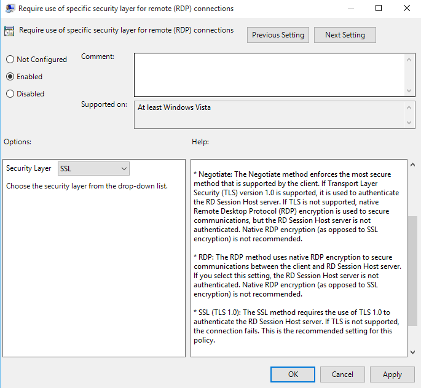Image resolution: width=421 pixels, height=388 pixels.
Task: Click the Apply button
Action: (x=392, y=374)
